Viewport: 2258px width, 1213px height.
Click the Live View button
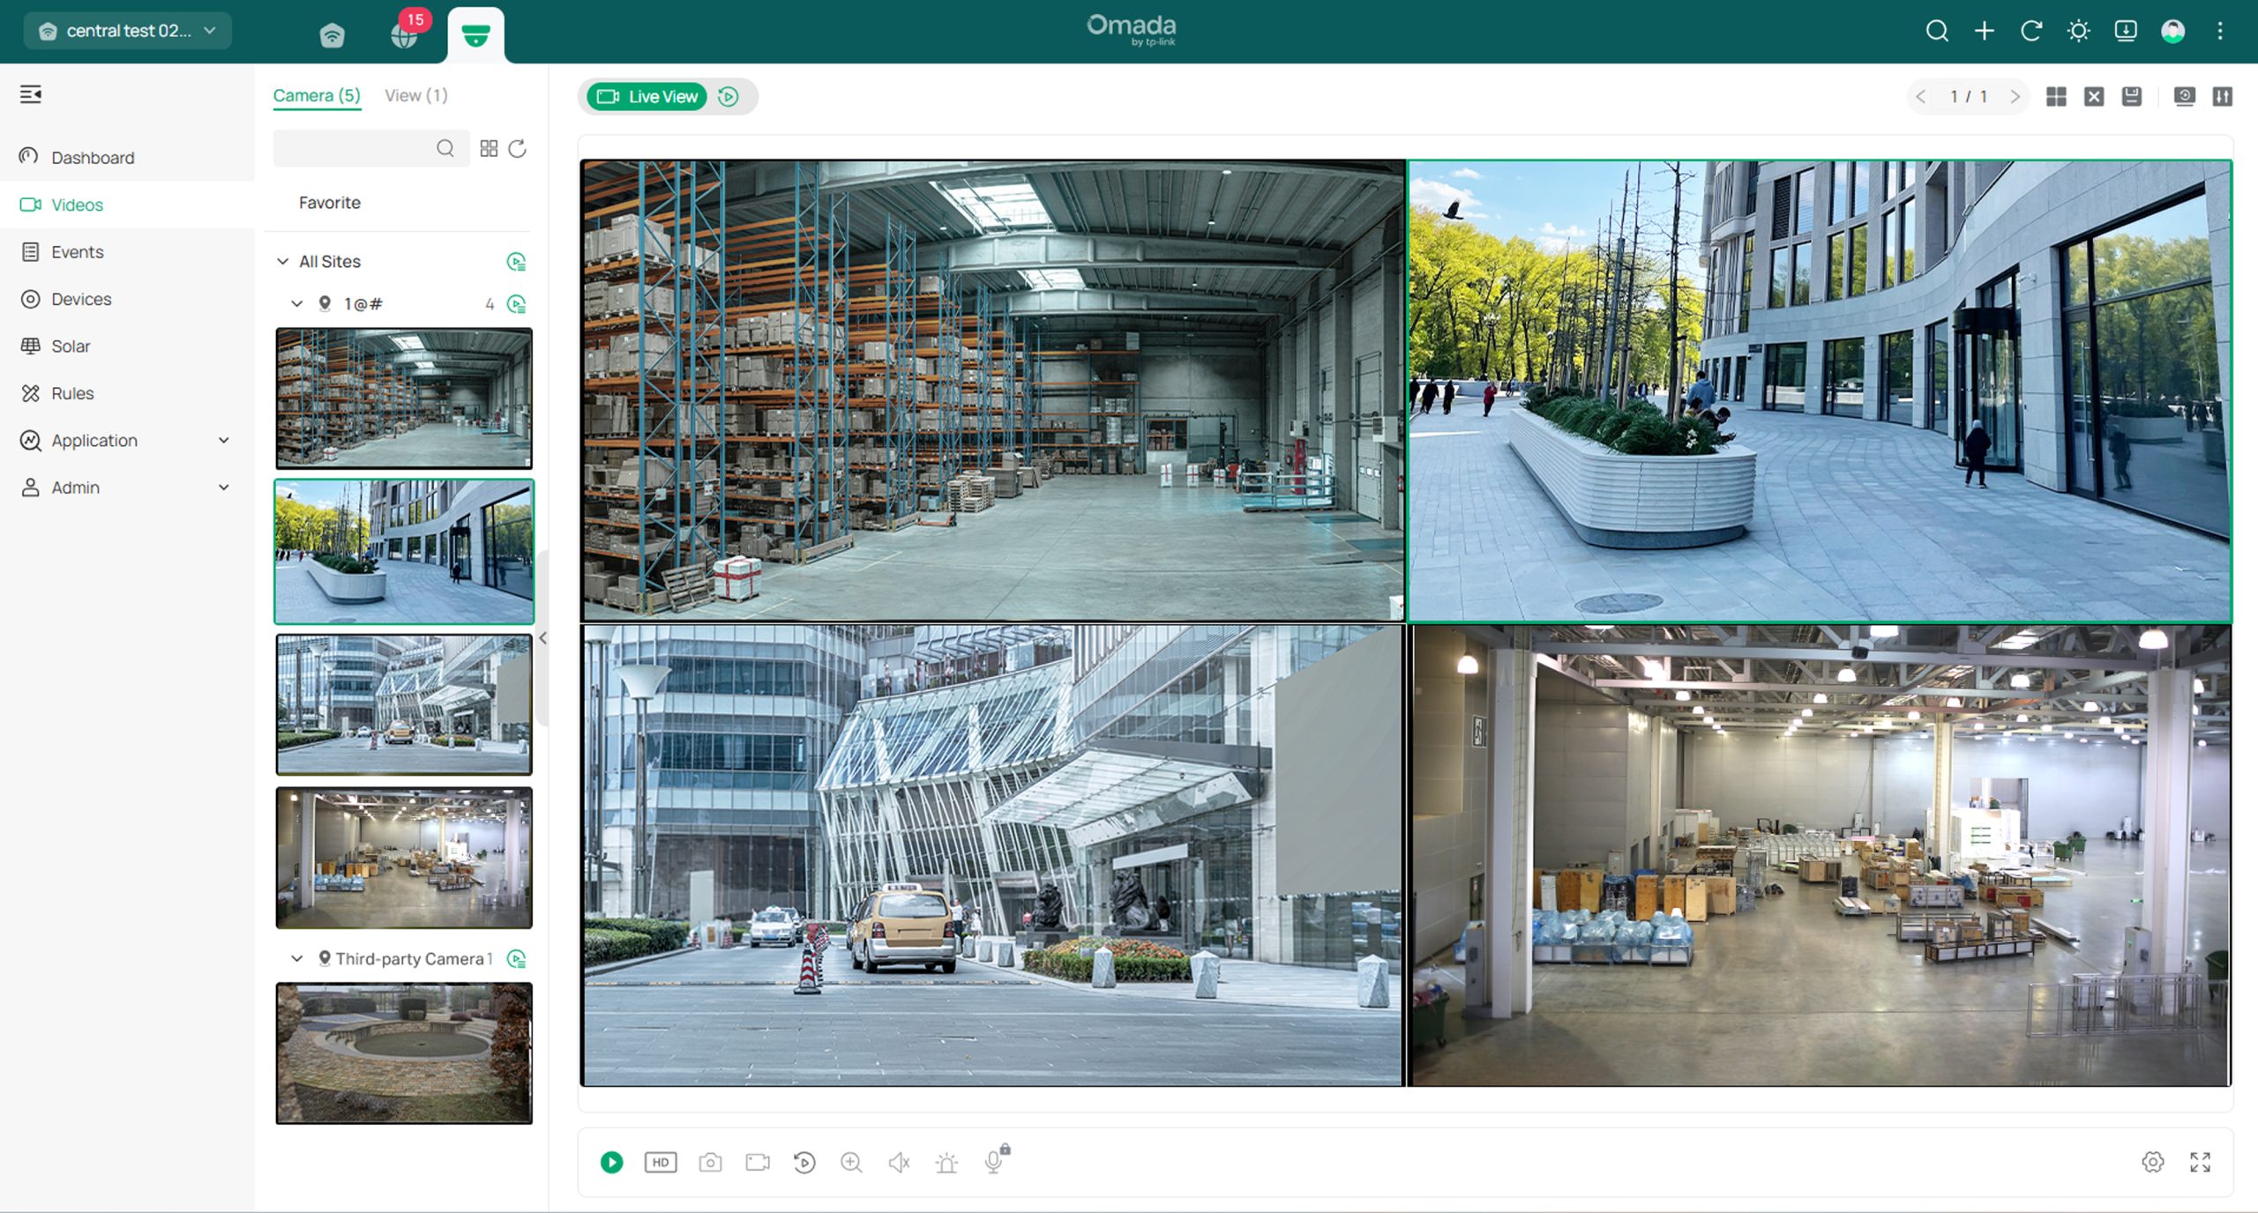(647, 97)
